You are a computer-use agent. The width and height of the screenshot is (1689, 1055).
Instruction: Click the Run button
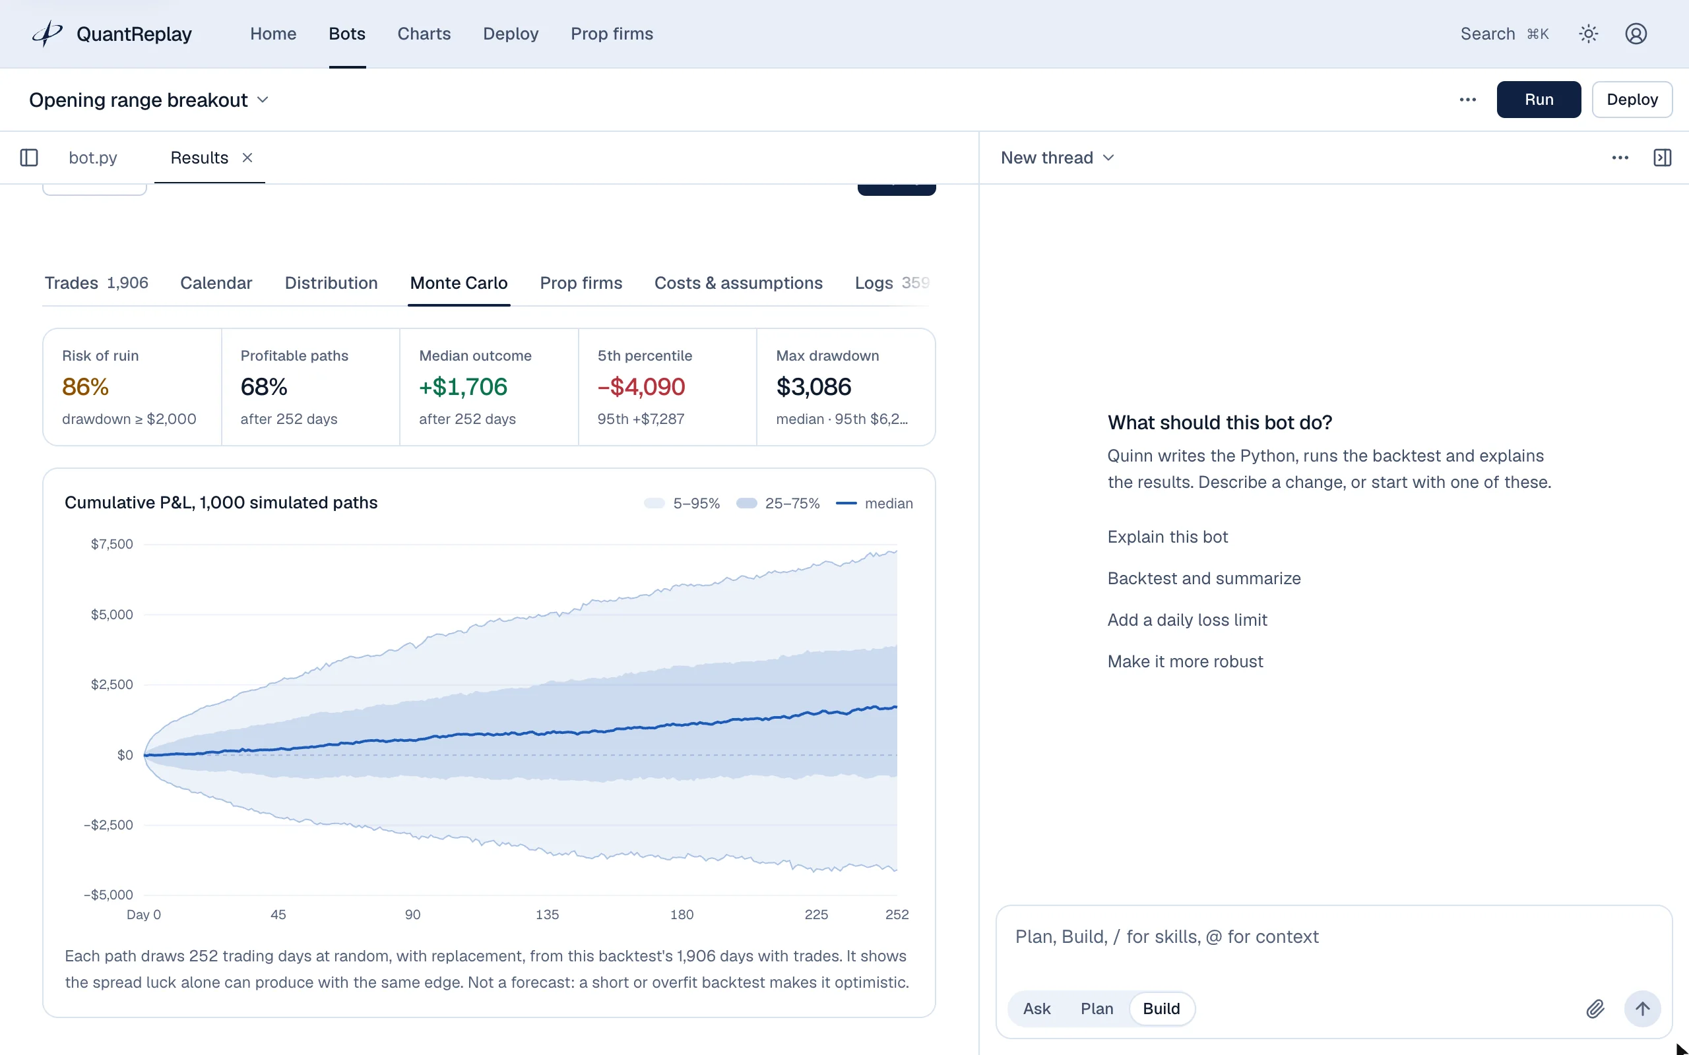[x=1539, y=100]
